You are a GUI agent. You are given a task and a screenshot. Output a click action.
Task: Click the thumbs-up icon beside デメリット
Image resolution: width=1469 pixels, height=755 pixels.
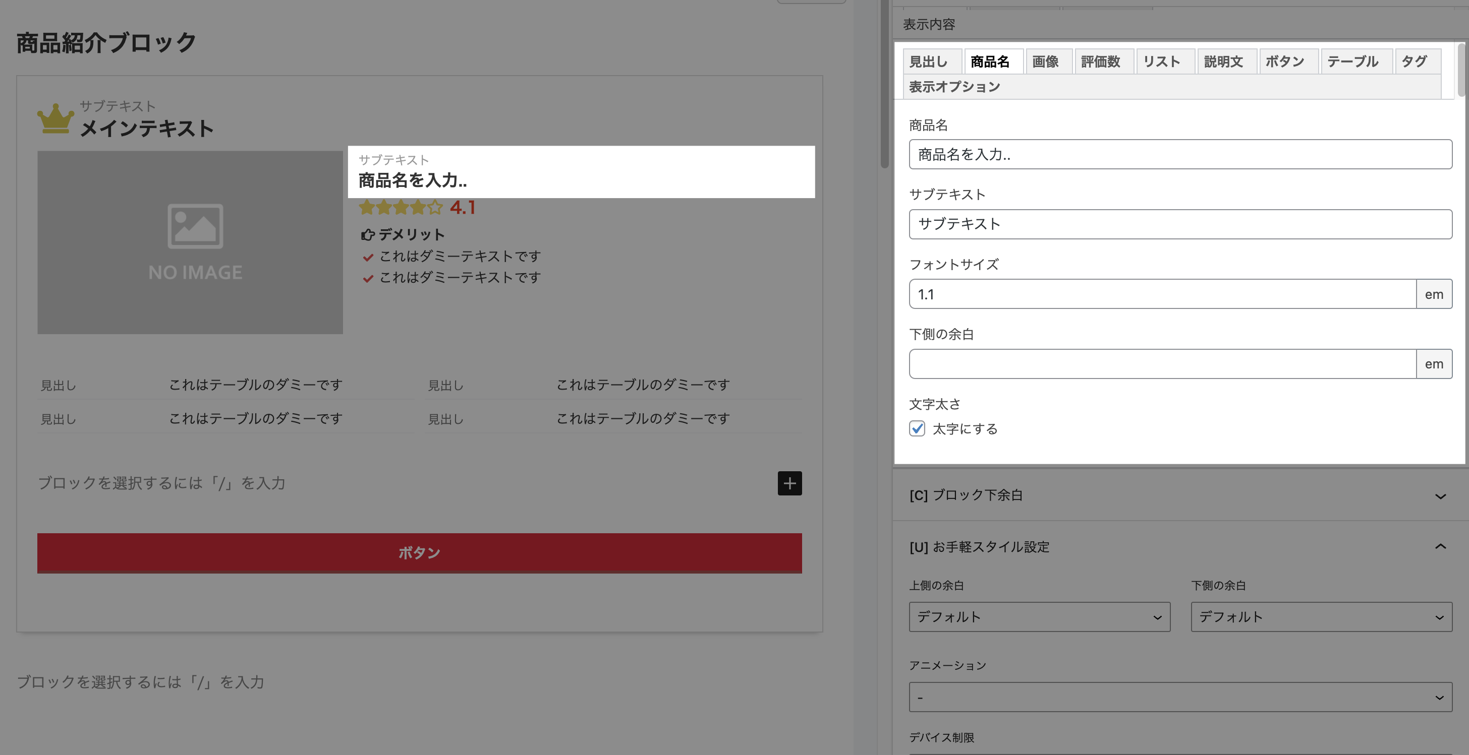[x=368, y=235]
